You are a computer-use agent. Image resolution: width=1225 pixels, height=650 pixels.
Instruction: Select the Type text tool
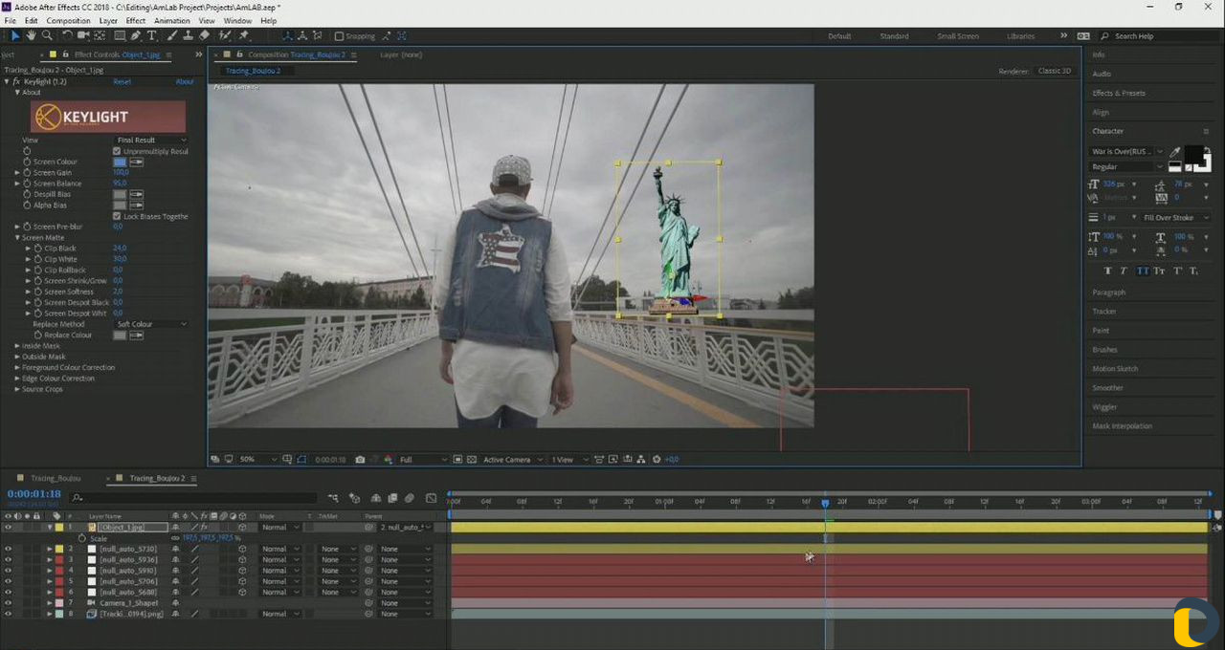point(153,35)
